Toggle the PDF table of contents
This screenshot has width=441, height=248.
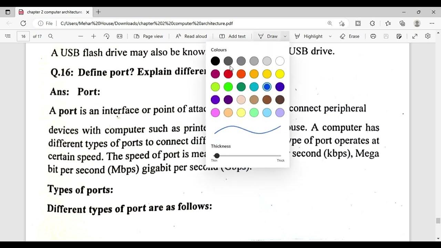tap(8, 36)
